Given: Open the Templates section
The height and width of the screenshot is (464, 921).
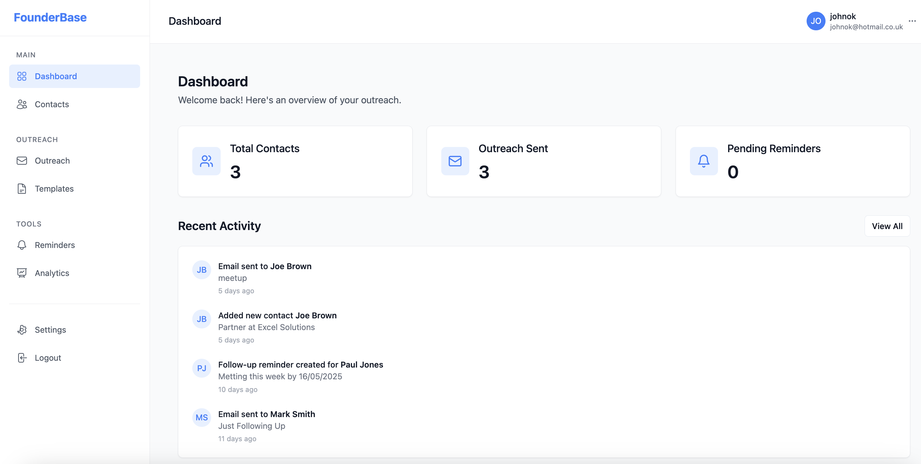Looking at the screenshot, I should [74, 189].
